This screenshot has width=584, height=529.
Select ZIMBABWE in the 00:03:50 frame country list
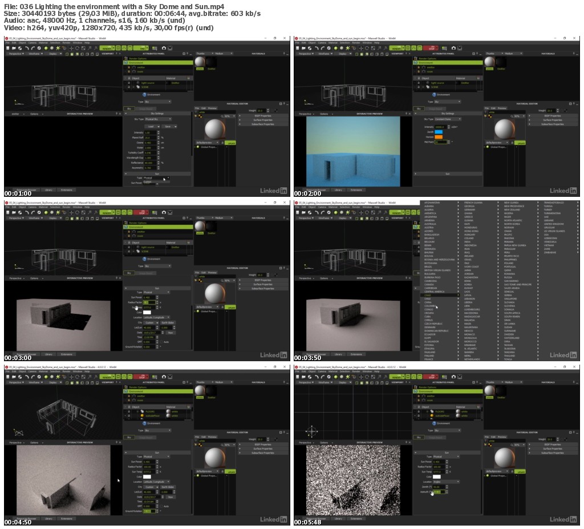(x=549, y=252)
